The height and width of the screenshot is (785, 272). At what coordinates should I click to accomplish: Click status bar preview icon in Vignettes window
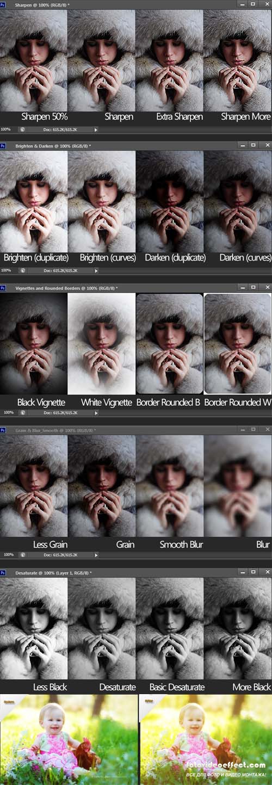[x=22, y=413]
